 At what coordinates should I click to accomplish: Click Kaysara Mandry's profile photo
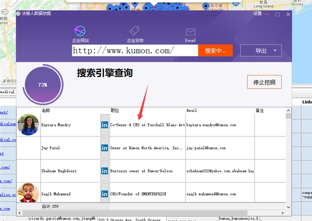coord(28,125)
